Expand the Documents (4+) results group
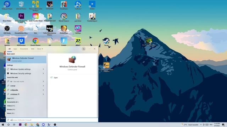Image resolution: width=227 pixels, height=127 pixels. 13,102
